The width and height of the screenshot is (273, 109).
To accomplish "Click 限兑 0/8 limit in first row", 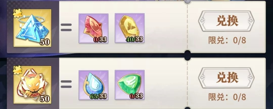I will pyautogui.click(x=227, y=40).
